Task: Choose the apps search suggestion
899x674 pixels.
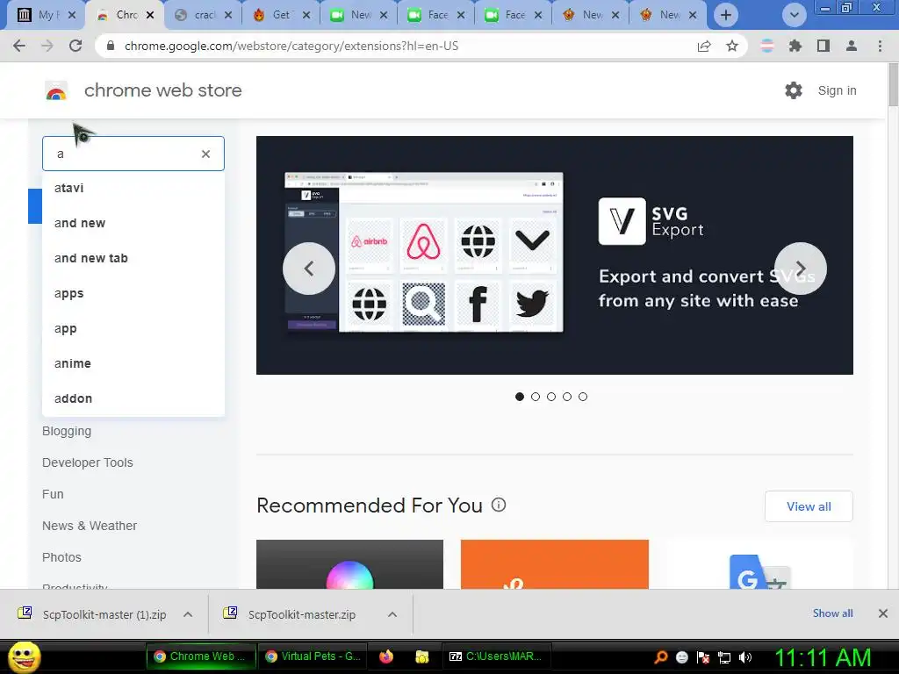Action: click(133, 293)
